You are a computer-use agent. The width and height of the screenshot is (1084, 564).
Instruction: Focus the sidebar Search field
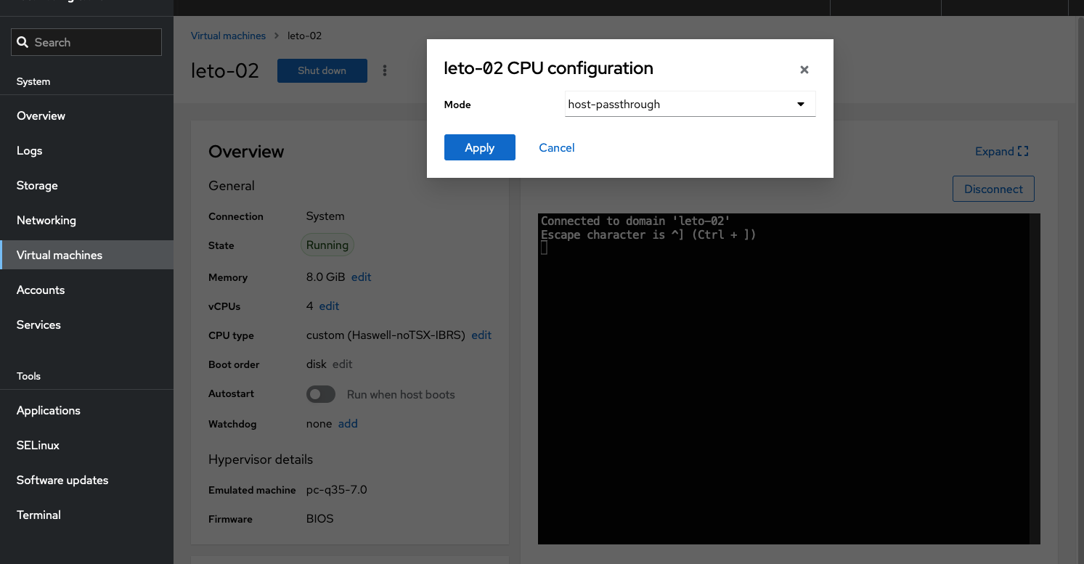tap(94, 42)
